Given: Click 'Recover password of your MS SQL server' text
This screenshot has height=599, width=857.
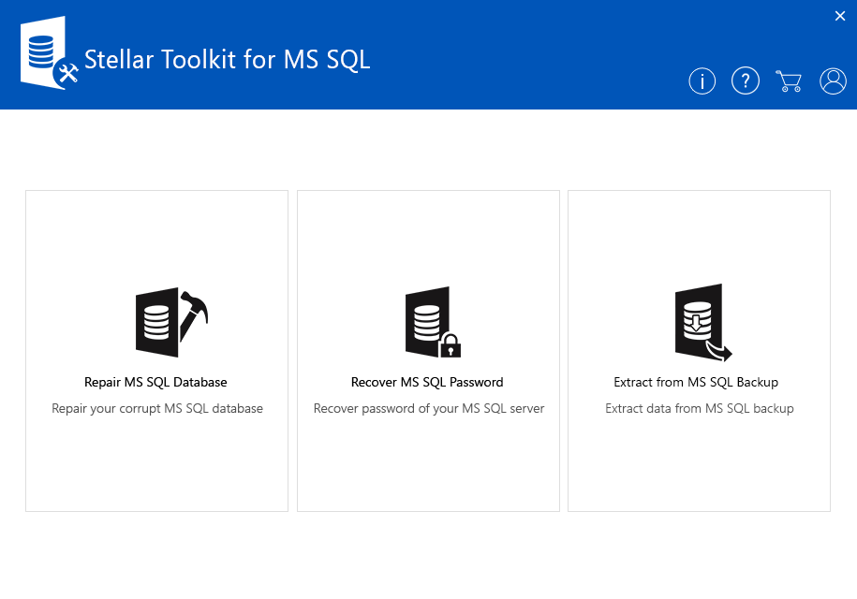Looking at the screenshot, I should pos(429,408).
